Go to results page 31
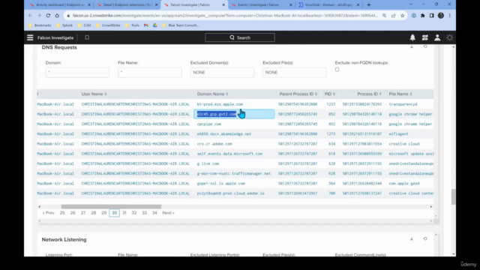Screen dimensions: 480x270 pos(124,213)
